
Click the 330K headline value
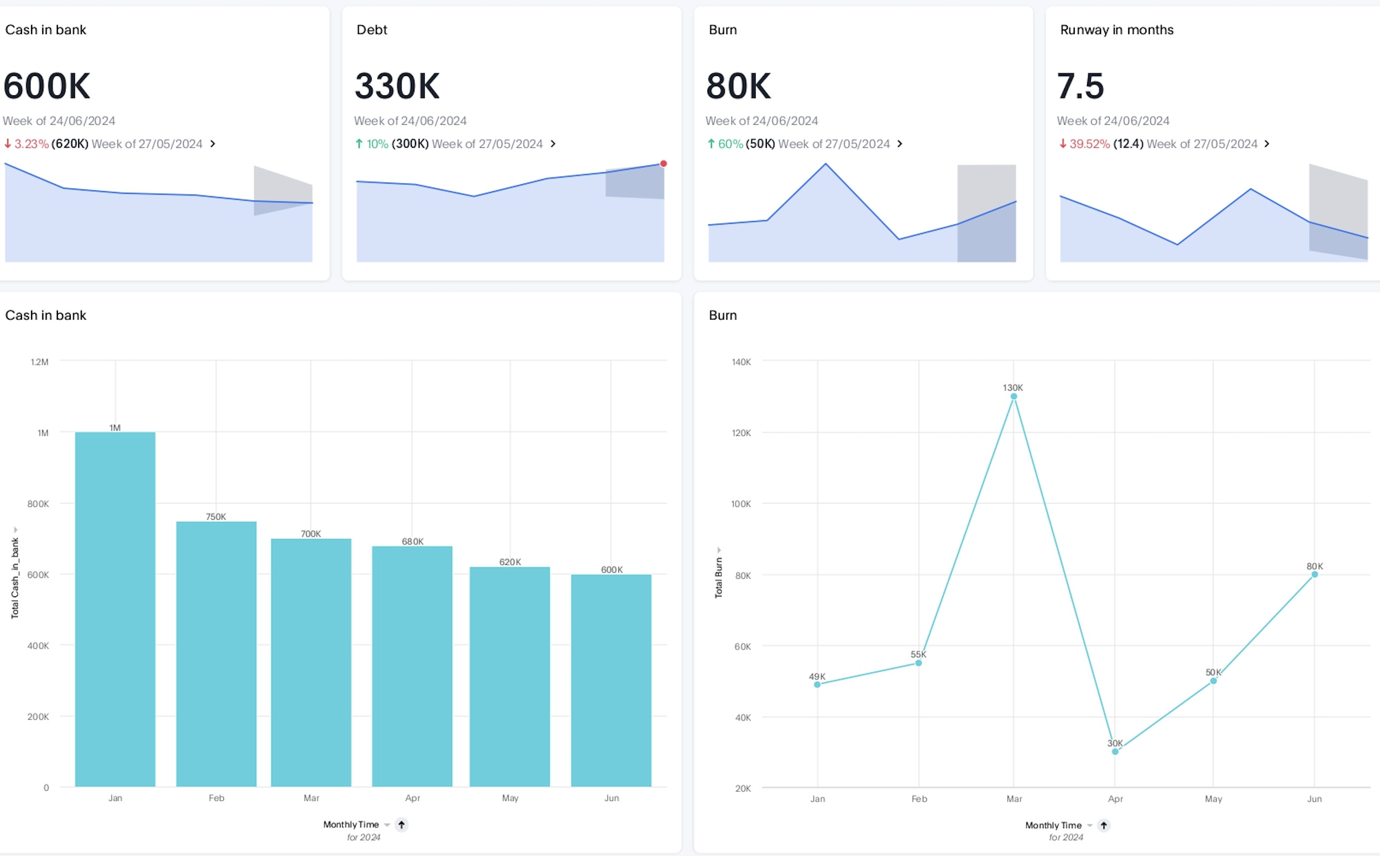point(397,86)
